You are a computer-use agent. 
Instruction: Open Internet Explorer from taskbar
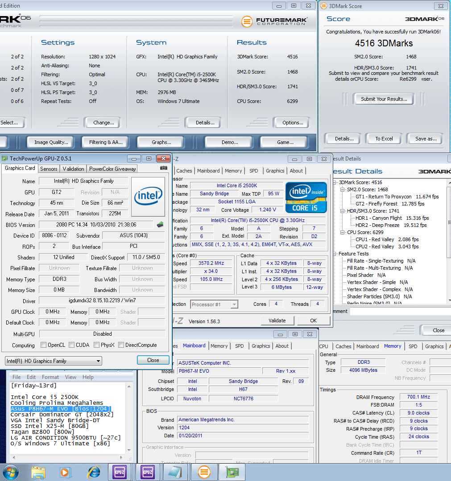click(94, 473)
